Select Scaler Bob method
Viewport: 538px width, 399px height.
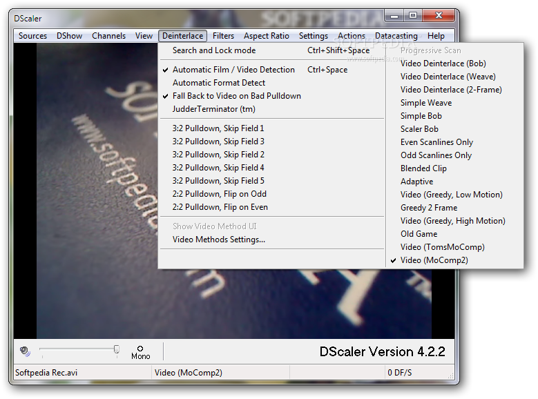coord(455,129)
